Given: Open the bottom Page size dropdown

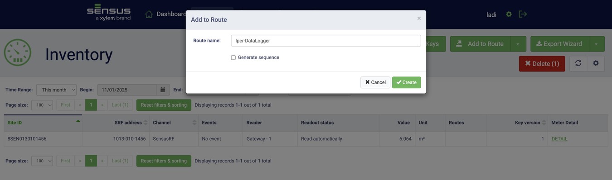Looking at the screenshot, I should pyautogui.click(x=42, y=161).
